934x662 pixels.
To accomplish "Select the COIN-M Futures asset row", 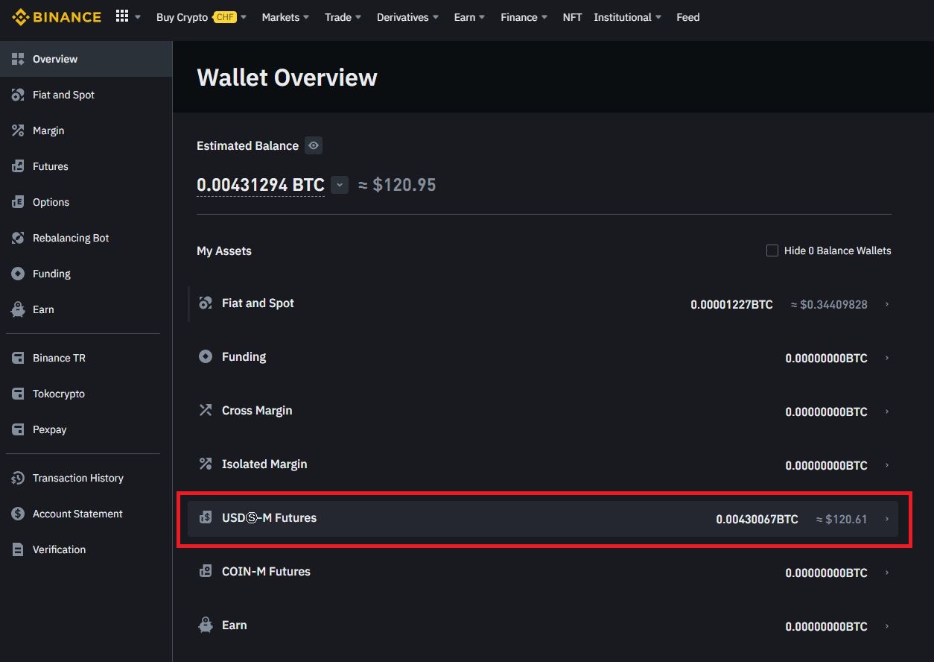I will pos(266,571).
